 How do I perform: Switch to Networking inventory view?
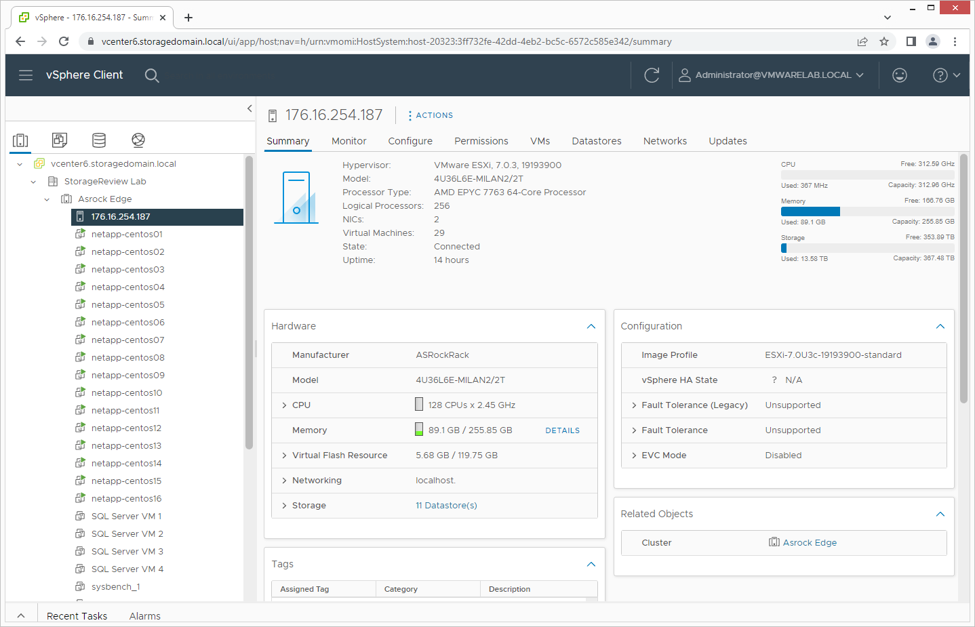pyautogui.click(x=138, y=140)
